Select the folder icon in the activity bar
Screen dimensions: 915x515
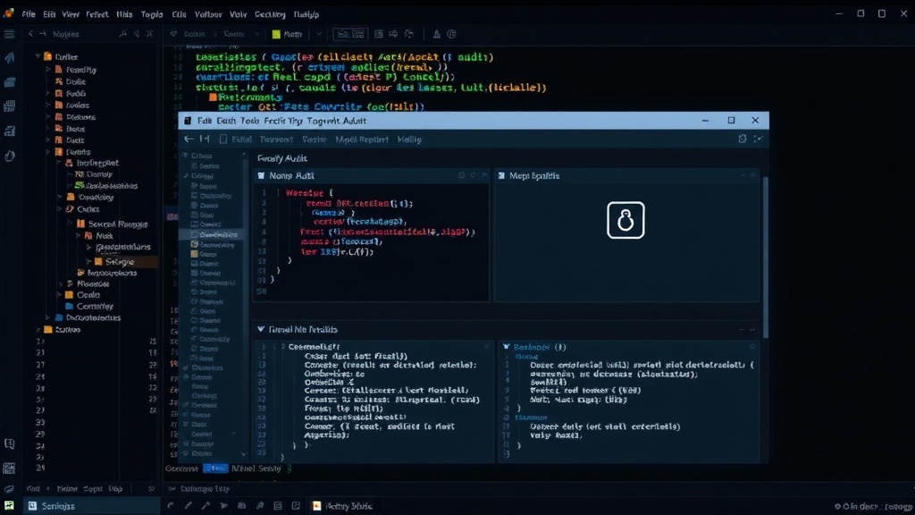click(x=9, y=82)
